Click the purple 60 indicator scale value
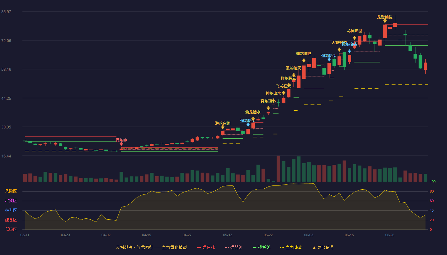 (432, 201)
